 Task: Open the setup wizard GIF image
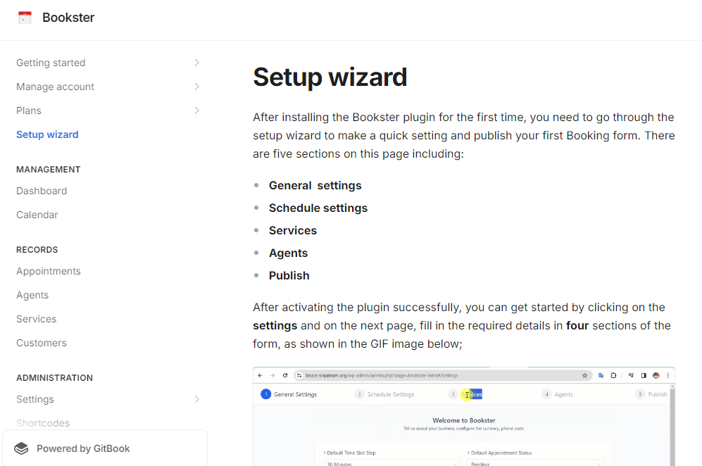pos(464,416)
